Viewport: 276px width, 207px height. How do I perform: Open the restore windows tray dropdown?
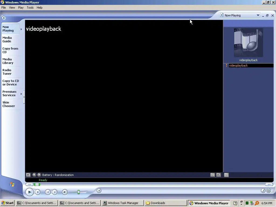click(x=241, y=203)
